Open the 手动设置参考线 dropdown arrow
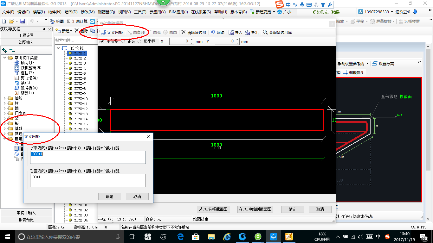The width and height of the screenshot is (433, 243). pyautogui.click(x=368, y=64)
